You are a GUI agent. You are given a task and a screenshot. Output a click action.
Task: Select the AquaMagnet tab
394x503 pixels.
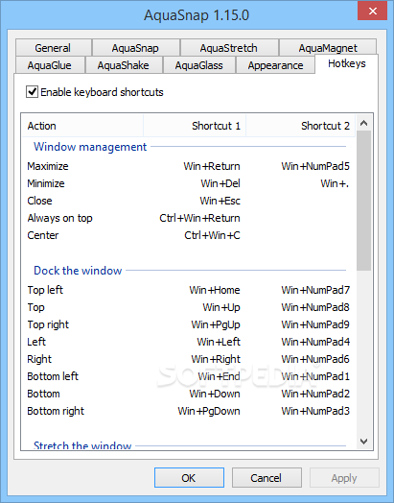(328, 47)
